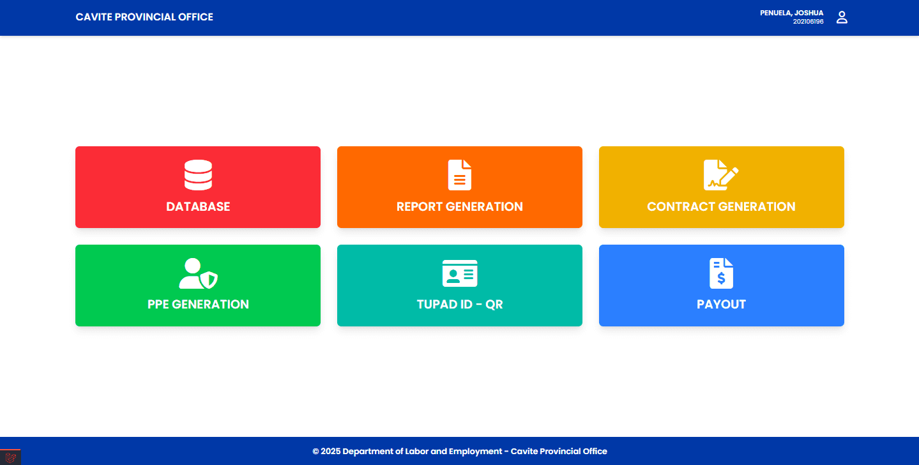Open the Laravel debugbar icon

coord(10,457)
